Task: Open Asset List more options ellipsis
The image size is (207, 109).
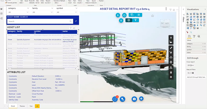Action: (x=77, y=28)
